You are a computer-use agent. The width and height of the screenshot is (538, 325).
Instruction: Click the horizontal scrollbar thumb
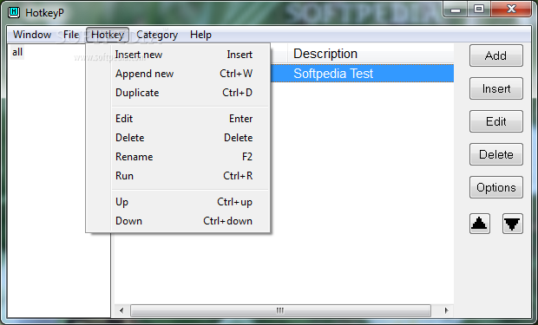[280, 310]
